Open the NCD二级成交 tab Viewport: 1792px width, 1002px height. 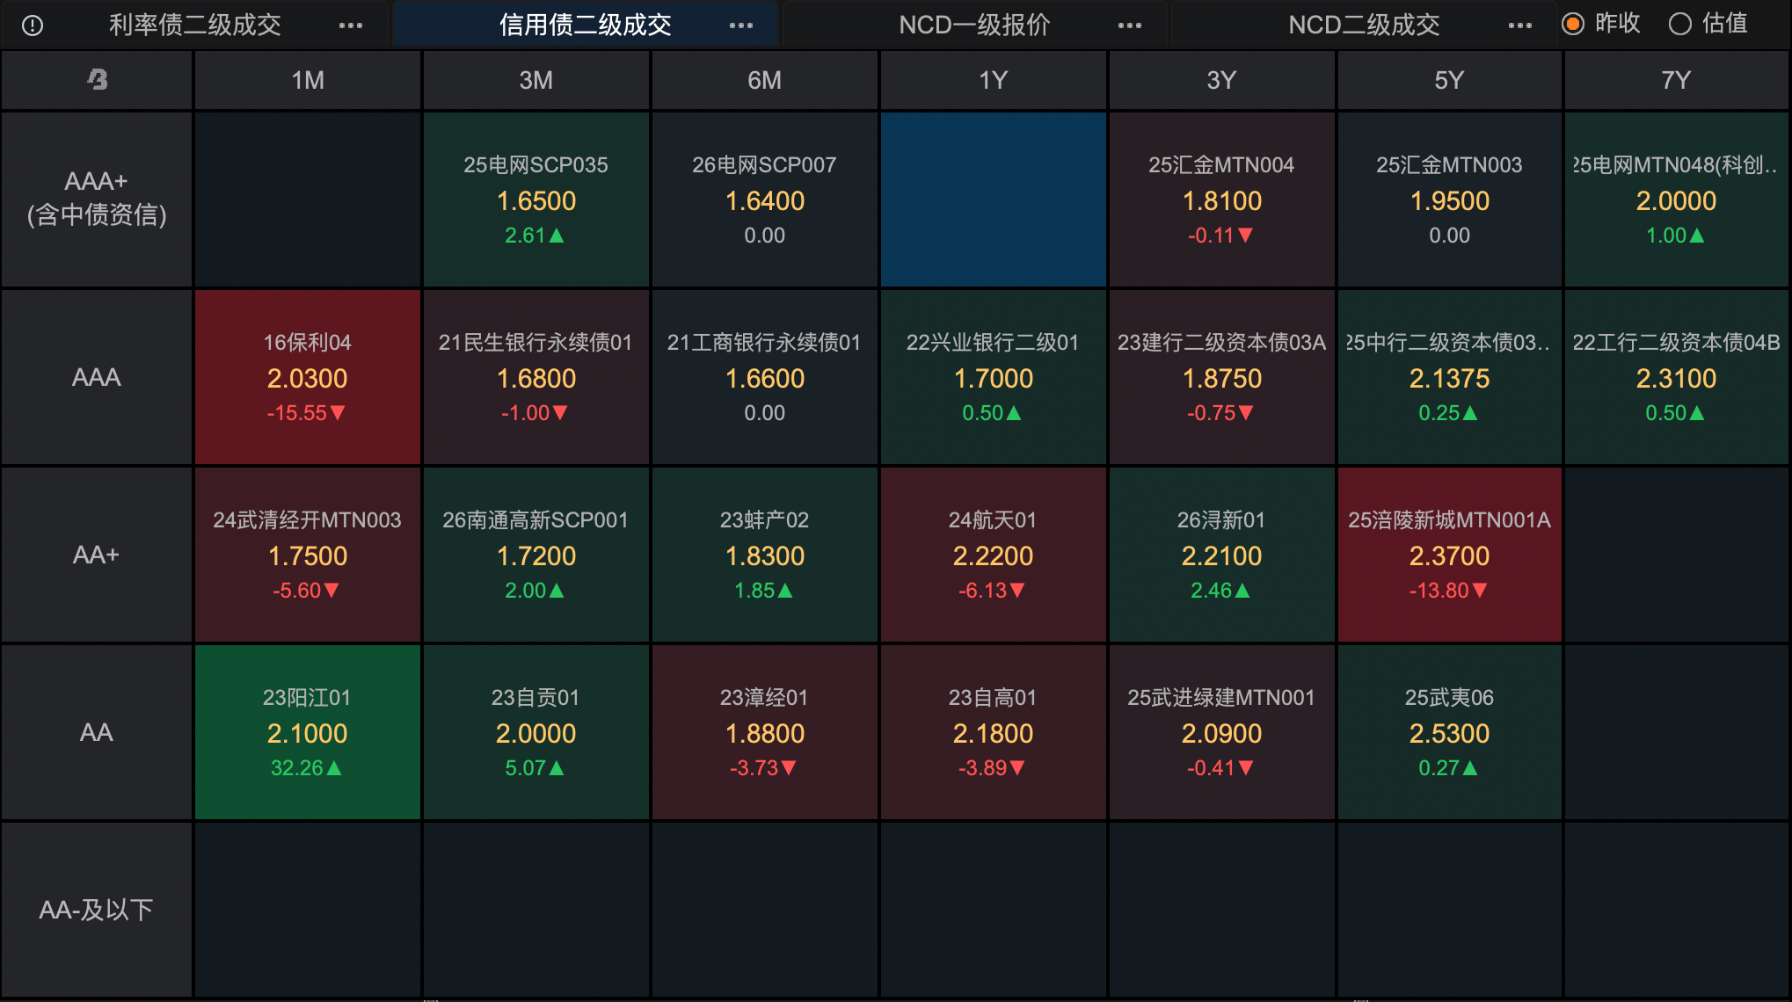[1364, 25]
